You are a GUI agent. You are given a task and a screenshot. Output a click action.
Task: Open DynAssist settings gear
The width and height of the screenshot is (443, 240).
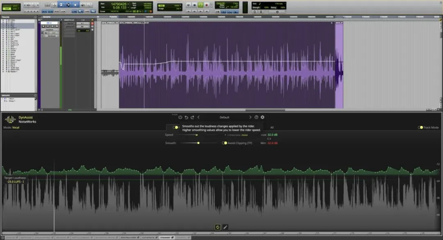(263, 117)
